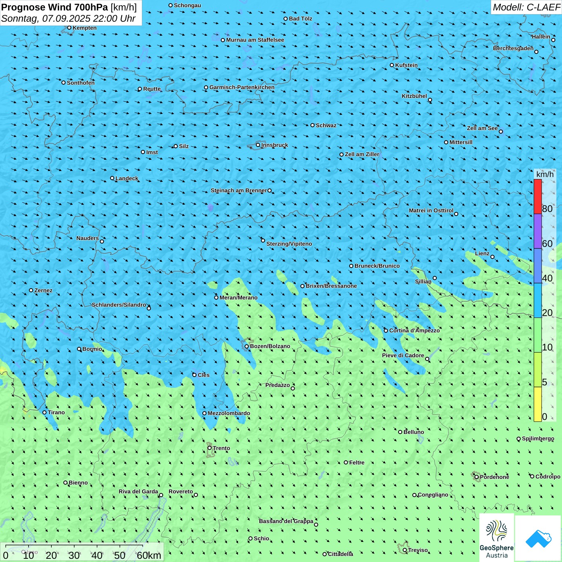Click the title 'Prognose Wind 700hPa'
Viewport: 562px width, 562px height.
click(x=55, y=7)
